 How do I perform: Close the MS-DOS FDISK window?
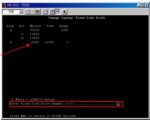click(146, 5)
